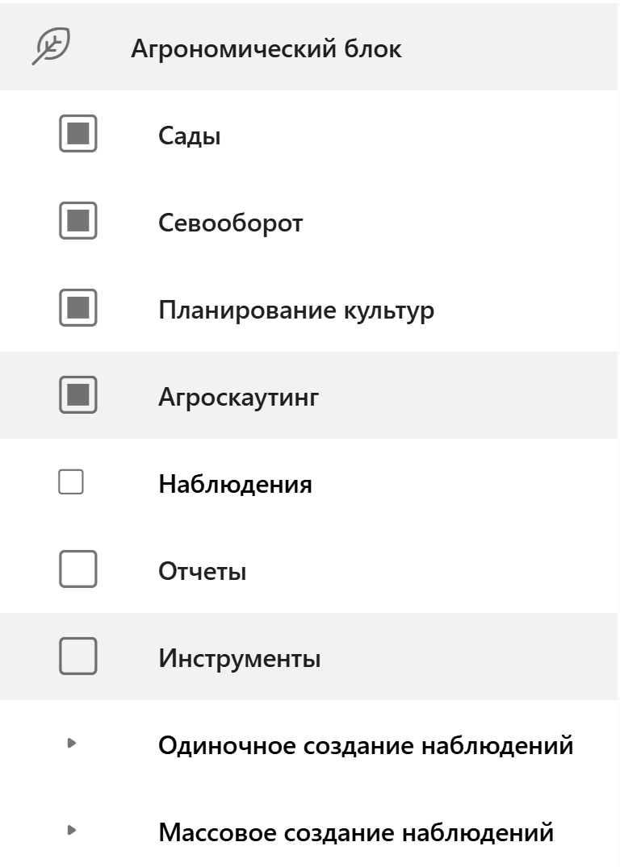Viewport: 620px width, 867px height.
Task: Select the Инструменты row label
Action: tap(239, 659)
